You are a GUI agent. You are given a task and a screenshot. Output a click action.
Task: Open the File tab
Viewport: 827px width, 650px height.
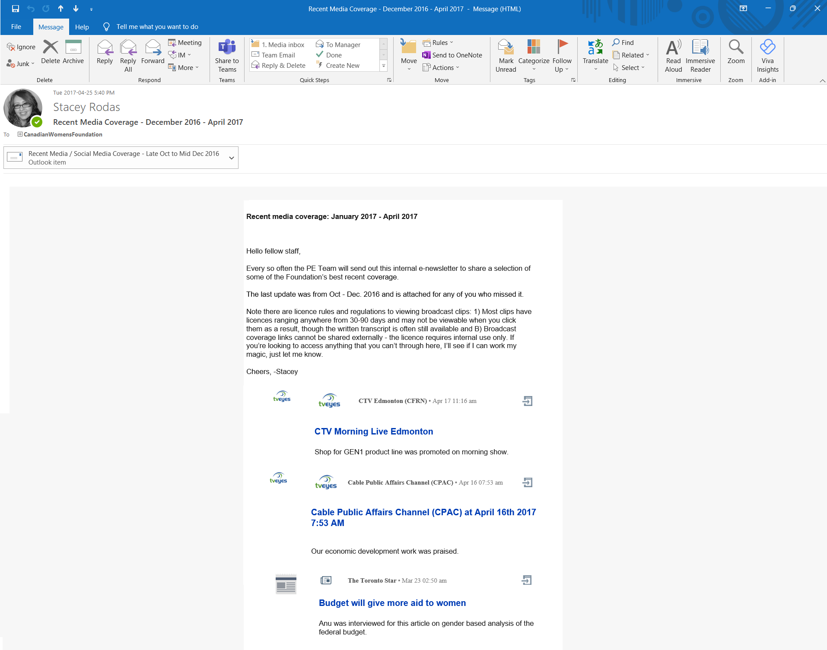point(16,27)
